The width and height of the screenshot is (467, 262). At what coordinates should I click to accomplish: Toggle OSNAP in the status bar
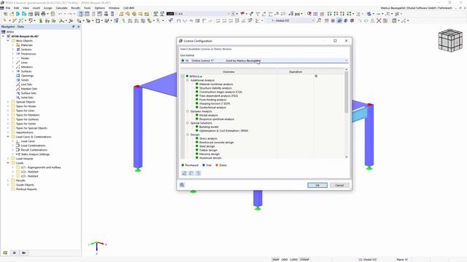[x=304, y=259]
